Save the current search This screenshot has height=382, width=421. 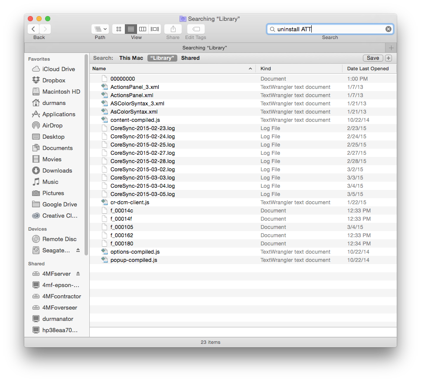[373, 58]
